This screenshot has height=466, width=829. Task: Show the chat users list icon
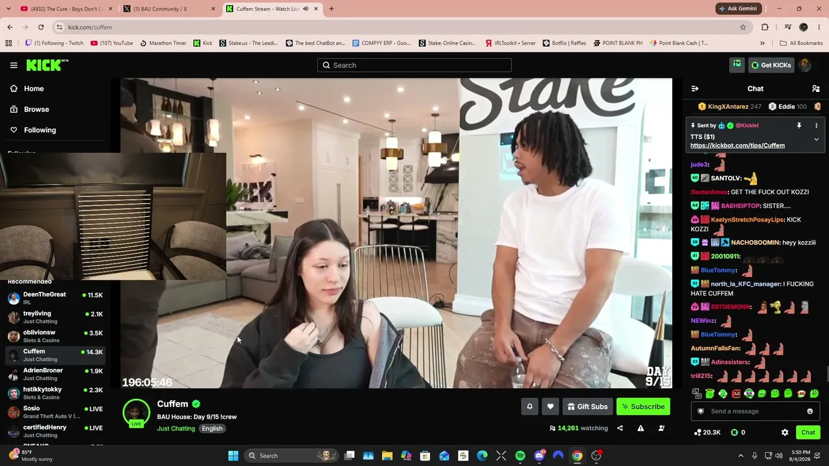click(x=816, y=89)
